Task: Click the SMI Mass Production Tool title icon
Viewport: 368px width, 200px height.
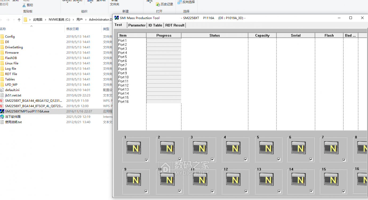Action: tap(117, 18)
